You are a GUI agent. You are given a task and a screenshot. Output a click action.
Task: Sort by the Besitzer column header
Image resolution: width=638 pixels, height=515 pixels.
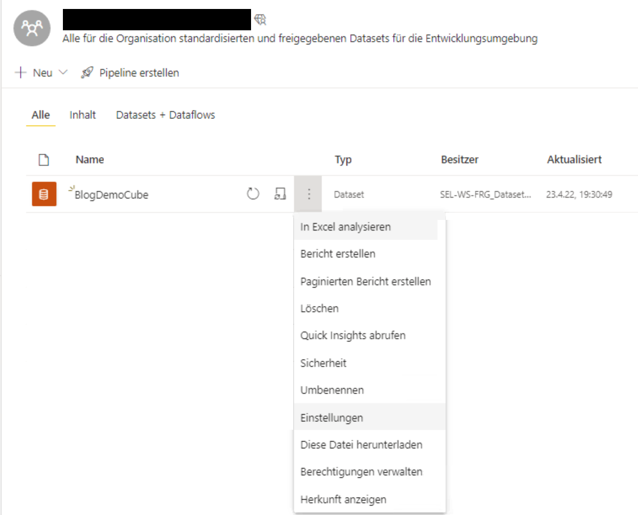[x=459, y=159]
